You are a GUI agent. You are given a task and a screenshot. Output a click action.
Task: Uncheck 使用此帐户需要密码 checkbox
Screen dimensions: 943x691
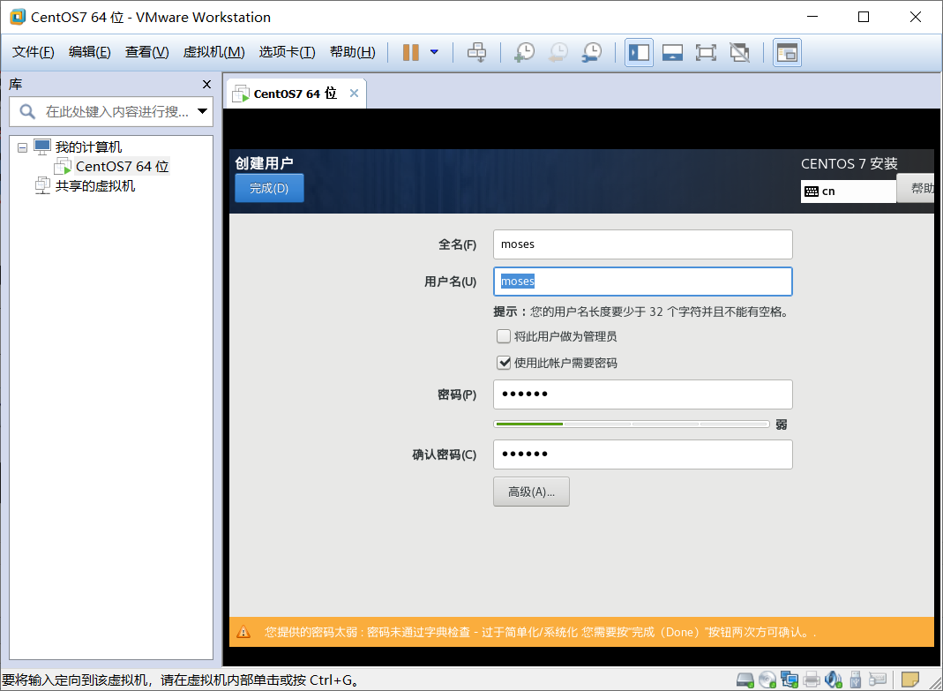[504, 363]
